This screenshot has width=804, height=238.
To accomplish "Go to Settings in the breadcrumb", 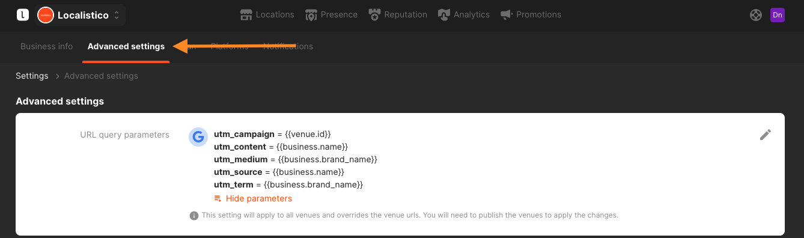I will [32, 76].
